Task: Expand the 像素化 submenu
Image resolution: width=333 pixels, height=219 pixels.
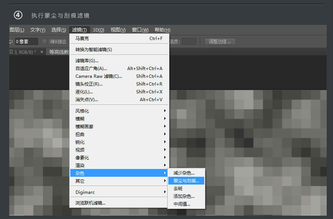Action: click(x=119, y=157)
